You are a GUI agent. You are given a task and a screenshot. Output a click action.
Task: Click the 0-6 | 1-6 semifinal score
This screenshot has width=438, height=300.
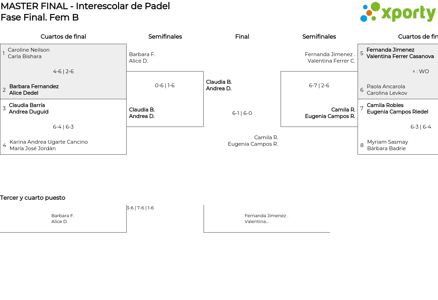[x=165, y=86]
